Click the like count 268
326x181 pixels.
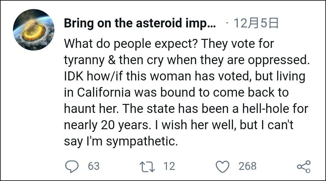coord(248,166)
